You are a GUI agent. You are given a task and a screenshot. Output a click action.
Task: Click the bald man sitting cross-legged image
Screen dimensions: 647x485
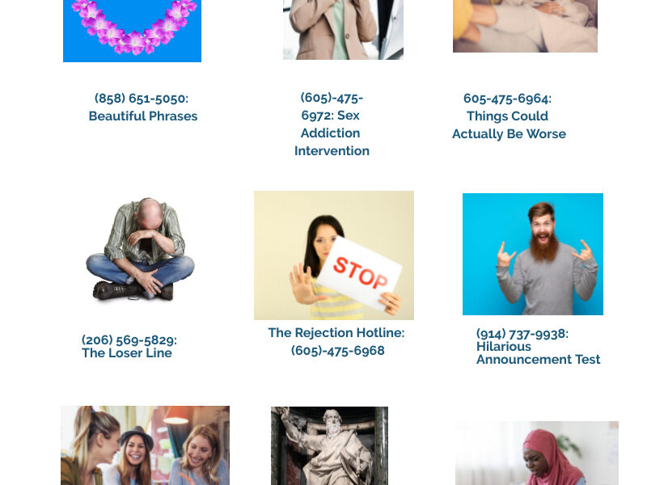[x=140, y=249]
